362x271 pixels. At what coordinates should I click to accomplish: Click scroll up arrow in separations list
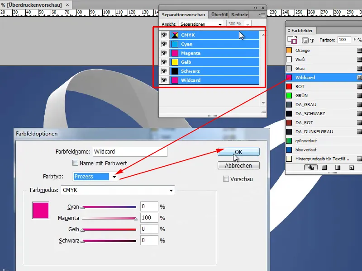[263, 35]
